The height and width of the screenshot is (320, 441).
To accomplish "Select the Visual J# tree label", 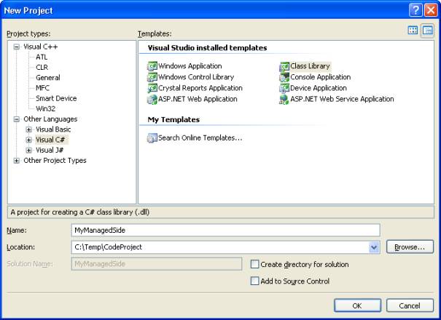I will point(50,150).
